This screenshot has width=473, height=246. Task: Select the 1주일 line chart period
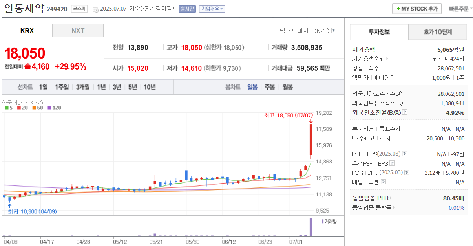[62, 87]
